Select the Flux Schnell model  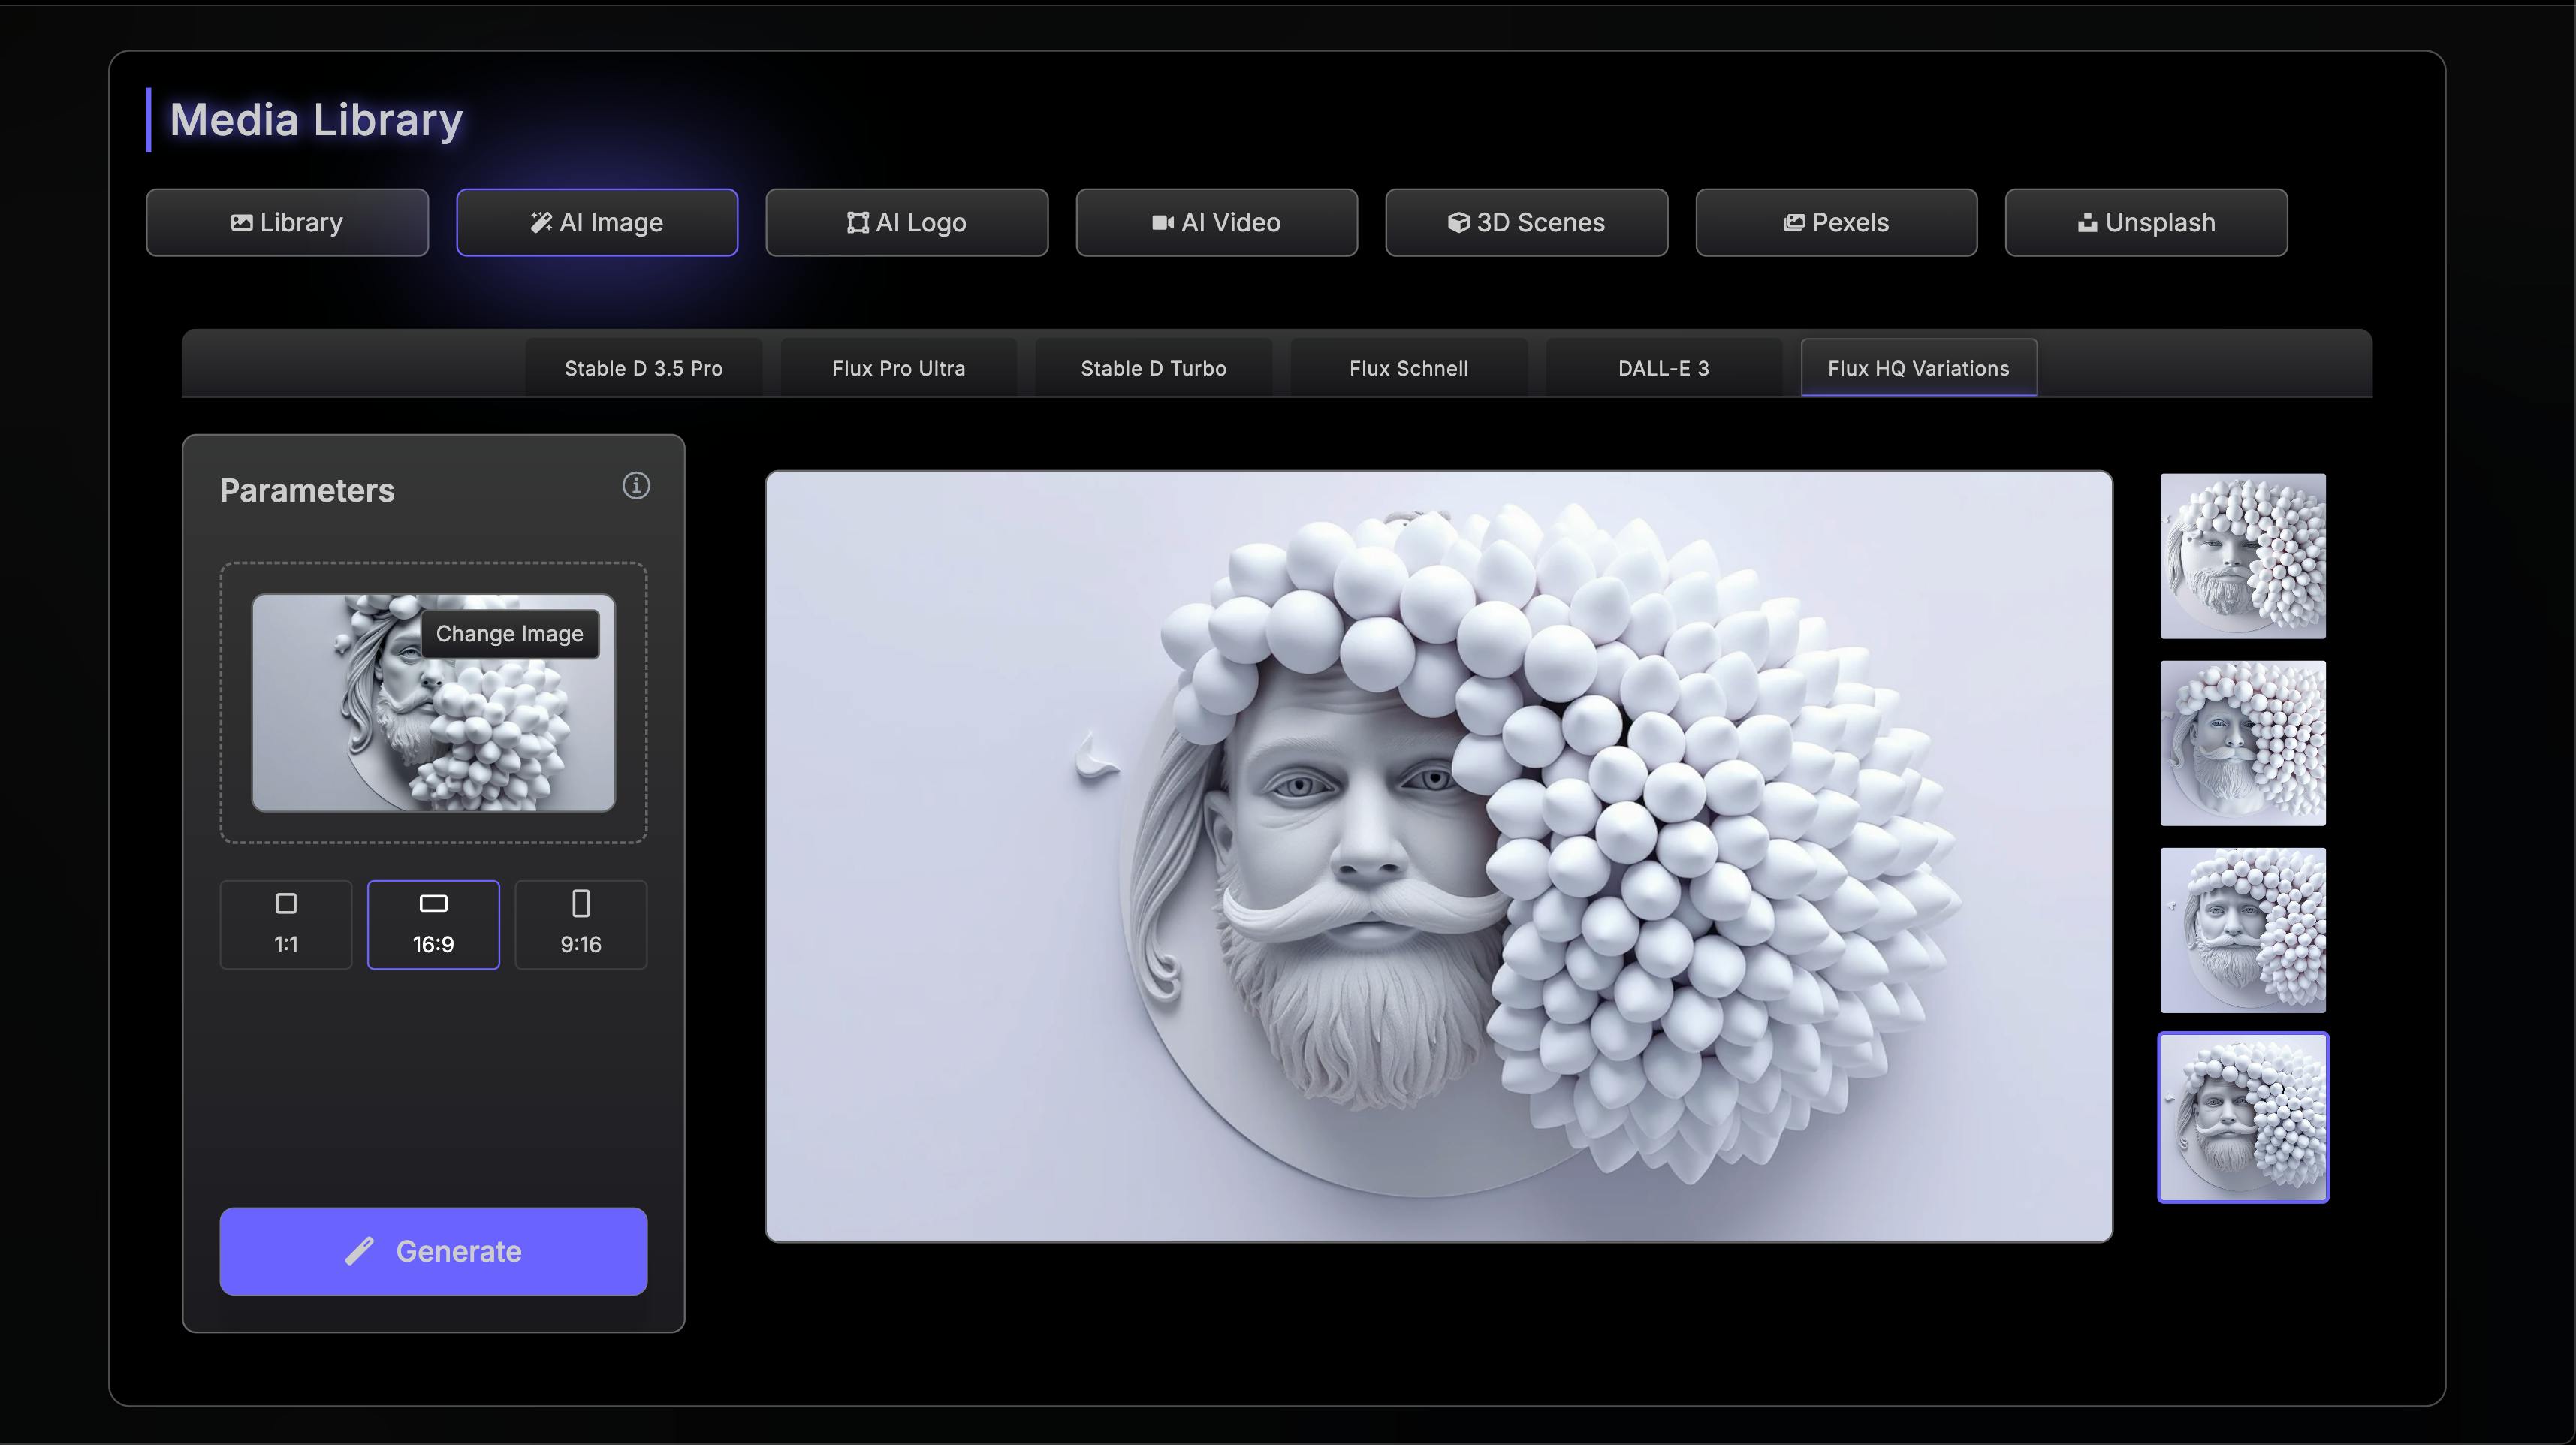tap(1408, 368)
